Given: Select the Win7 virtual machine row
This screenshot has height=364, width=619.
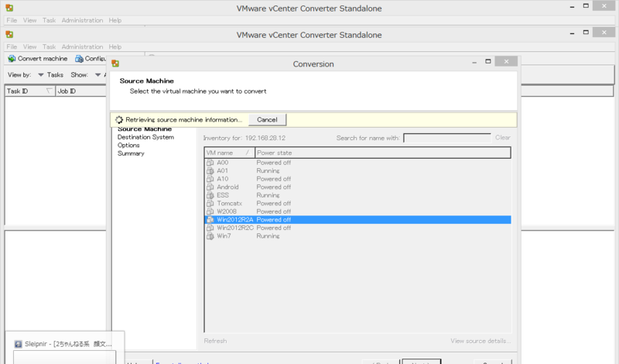Looking at the screenshot, I should pyautogui.click(x=357, y=236).
